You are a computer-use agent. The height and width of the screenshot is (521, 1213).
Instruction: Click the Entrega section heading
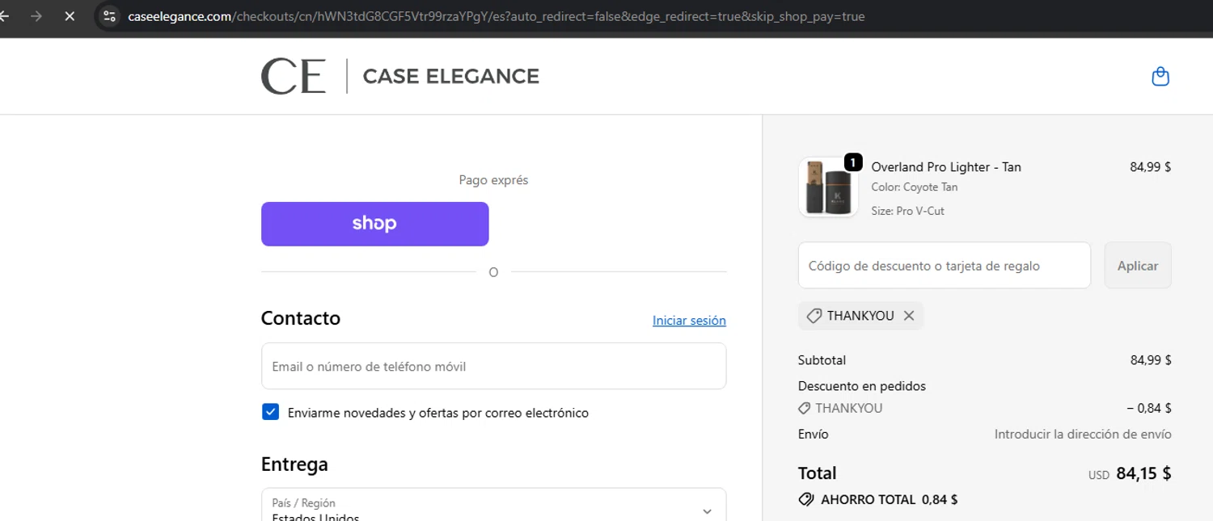294,464
